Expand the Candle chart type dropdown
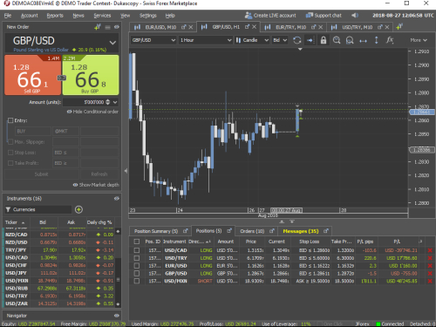The image size is (436, 327). [x=252, y=40]
